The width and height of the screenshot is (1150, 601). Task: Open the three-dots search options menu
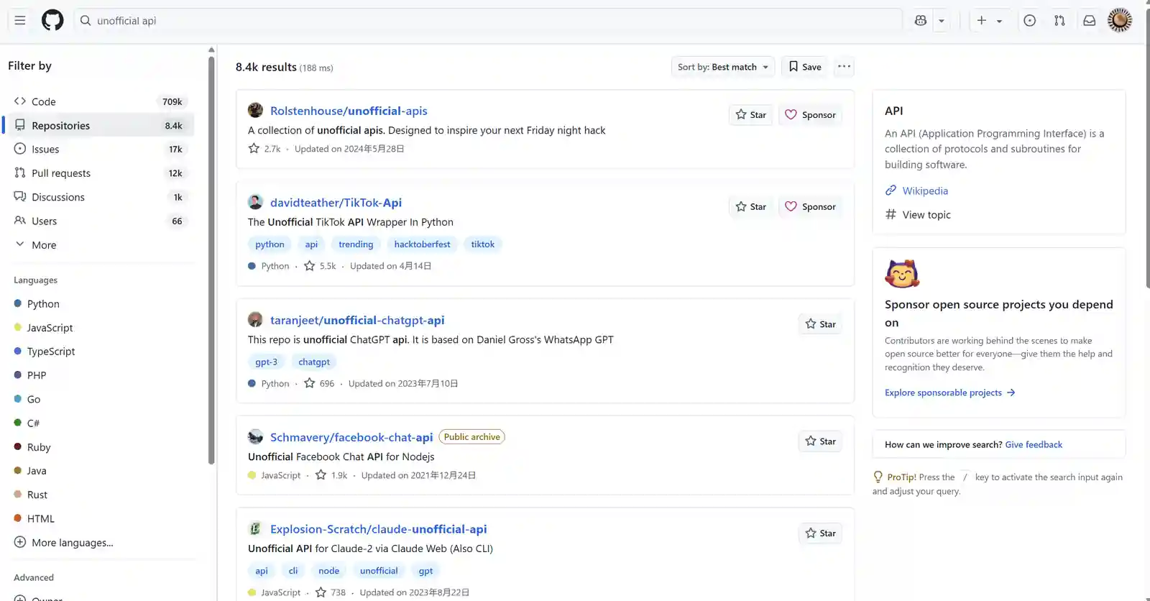coord(844,67)
